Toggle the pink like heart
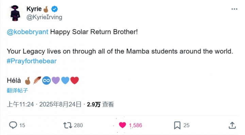The width and height of the screenshot is (245, 135). [x=122, y=125]
